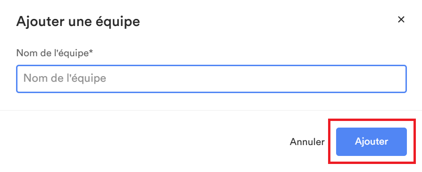Hit the X icon at dialog top right
The height and width of the screenshot is (172, 422).
click(x=401, y=19)
